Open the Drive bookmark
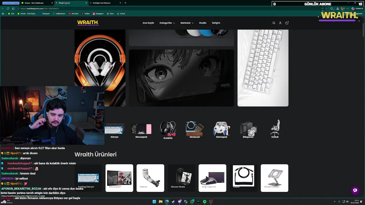The width and height of the screenshot is (365, 205). pyautogui.click(x=110, y=14)
